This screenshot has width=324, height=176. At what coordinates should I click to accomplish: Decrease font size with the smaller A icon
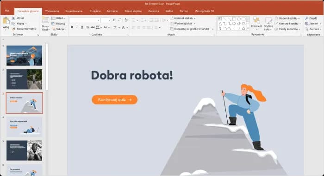[x=119, y=20]
